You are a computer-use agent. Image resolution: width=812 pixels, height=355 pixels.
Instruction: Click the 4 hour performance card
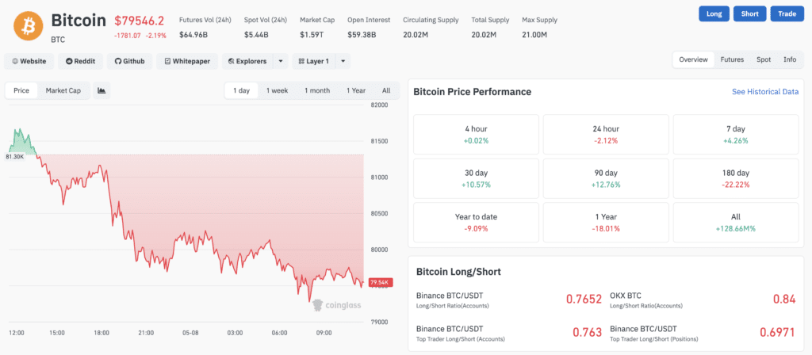(476, 135)
